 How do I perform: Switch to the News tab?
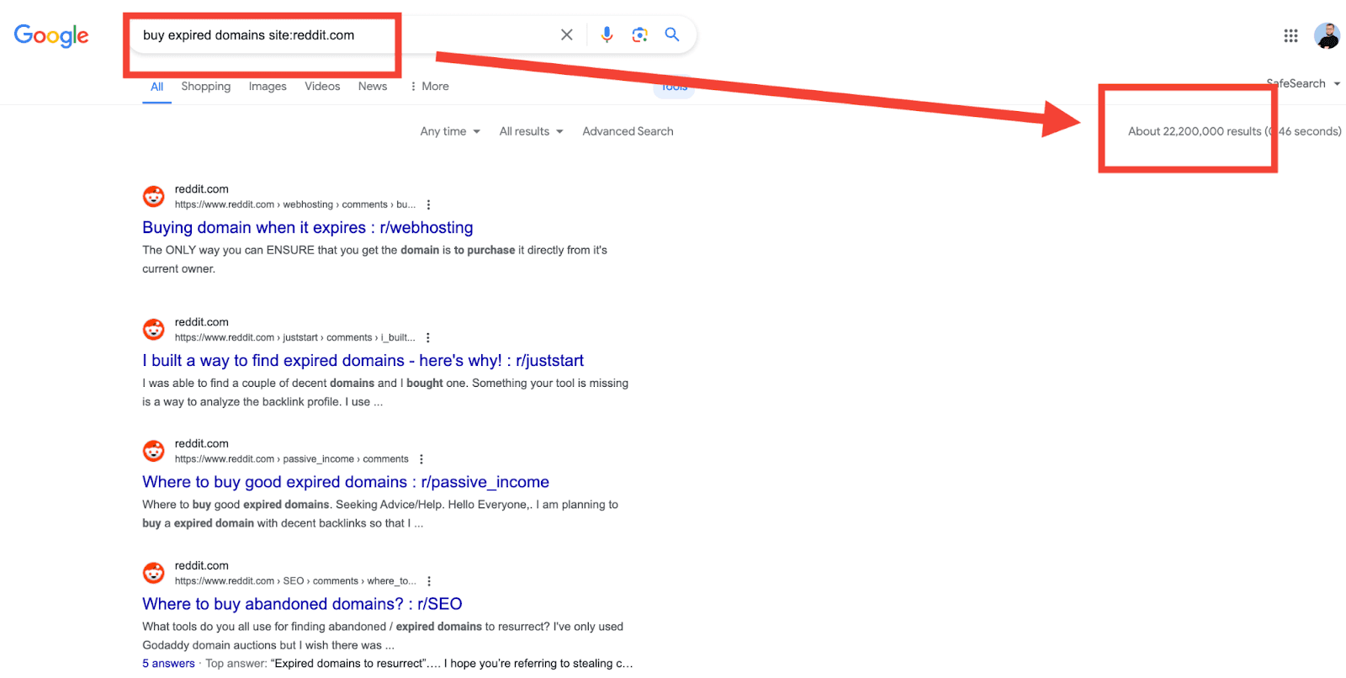[373, 87]
